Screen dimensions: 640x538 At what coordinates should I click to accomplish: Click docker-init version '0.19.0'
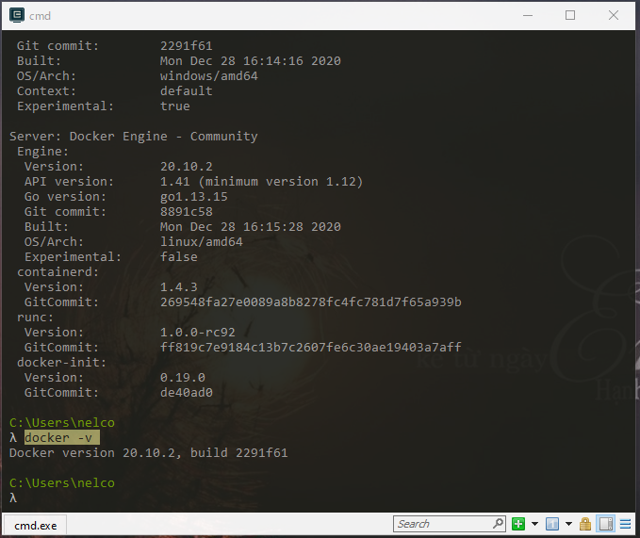pos(183,377)
